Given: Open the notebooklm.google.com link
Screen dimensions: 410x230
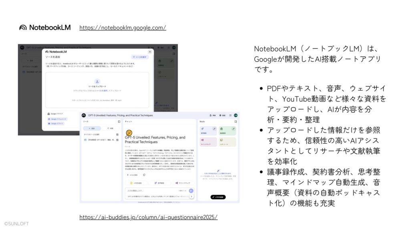Looking at the screenshot, I should [x=123, y=28].
